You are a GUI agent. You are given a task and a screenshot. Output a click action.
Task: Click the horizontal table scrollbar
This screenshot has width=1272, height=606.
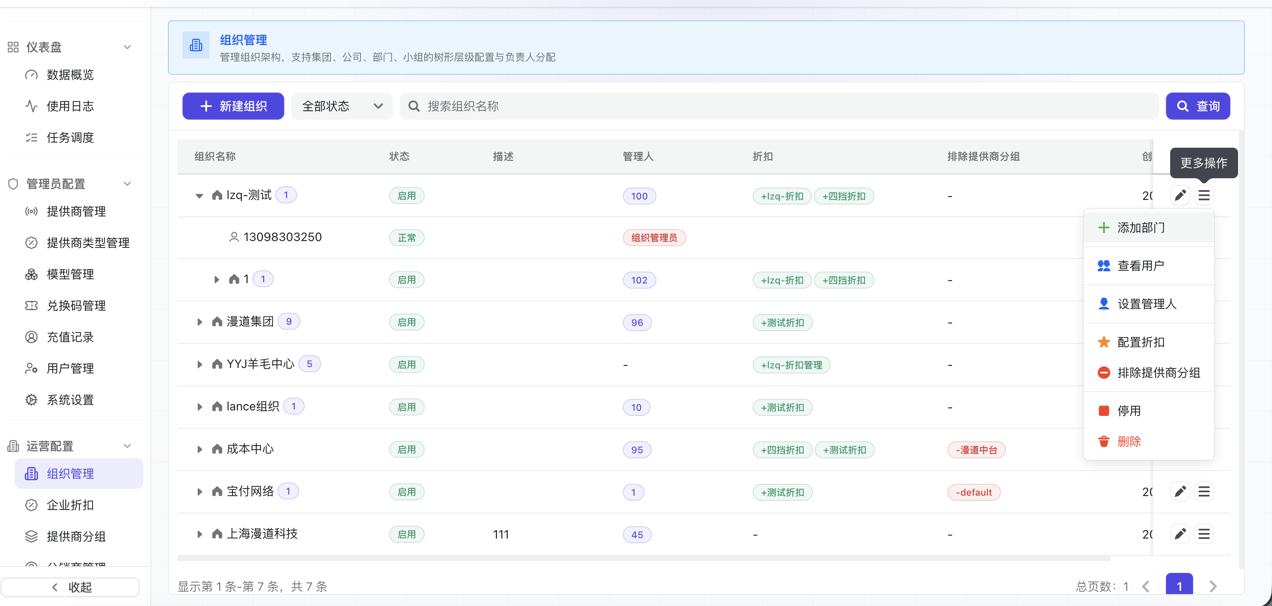(644, 558)
